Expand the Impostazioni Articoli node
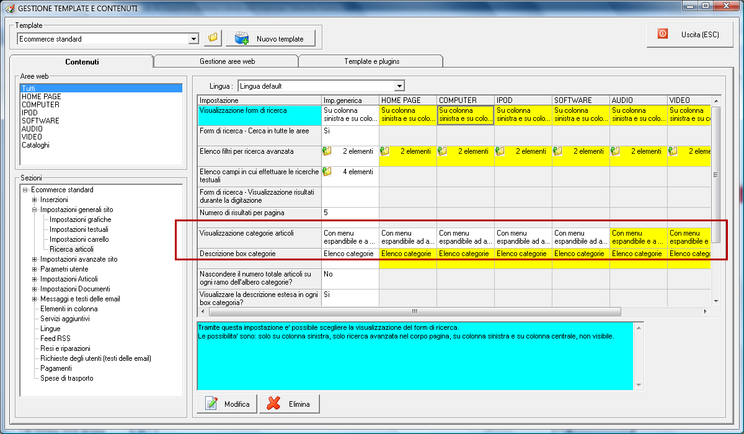 (x=35, y=279)
